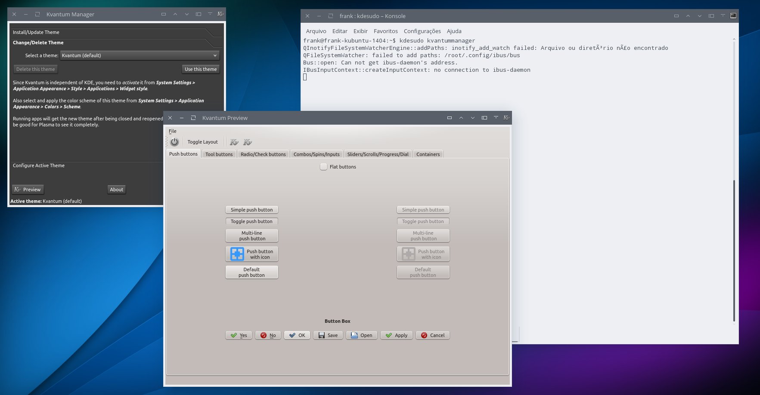Click up-chevron icon in Kvantum Preview title bar
Screen dimensions: 760x395
point(461,118)
